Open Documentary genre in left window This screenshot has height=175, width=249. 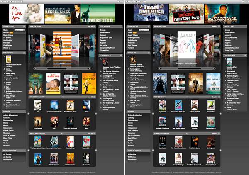click(8, 120)
